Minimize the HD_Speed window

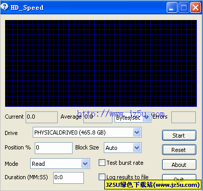click(x=172, y=8)
